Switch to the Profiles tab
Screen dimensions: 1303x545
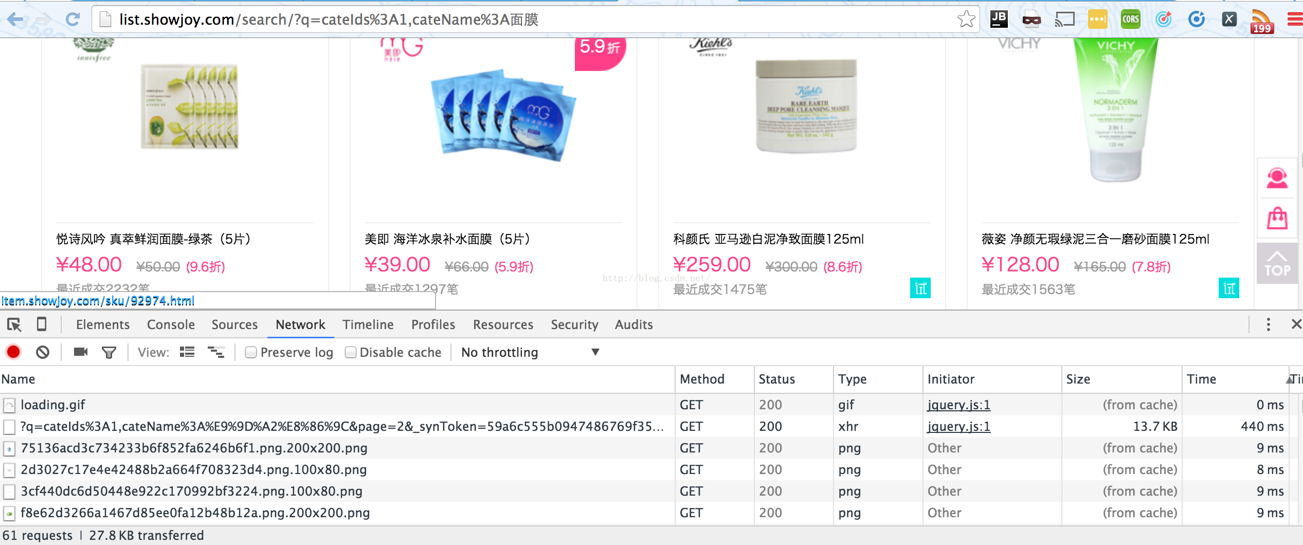coord(433,324)
